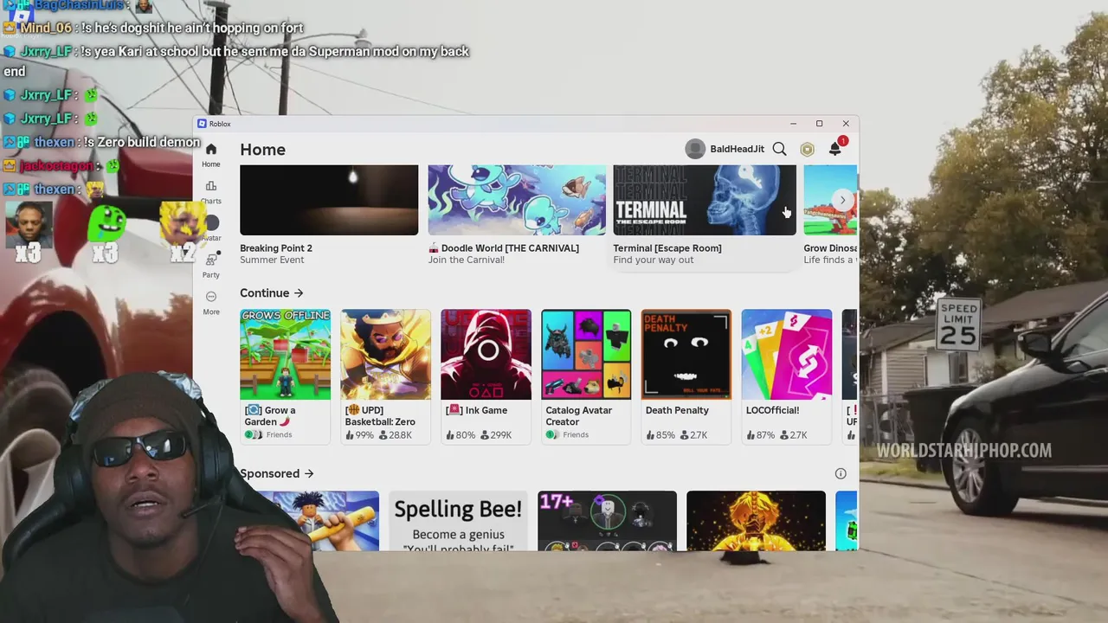Click the search magnifier icon
This screenshot has height=623, width=1108.
coord(779,149)
